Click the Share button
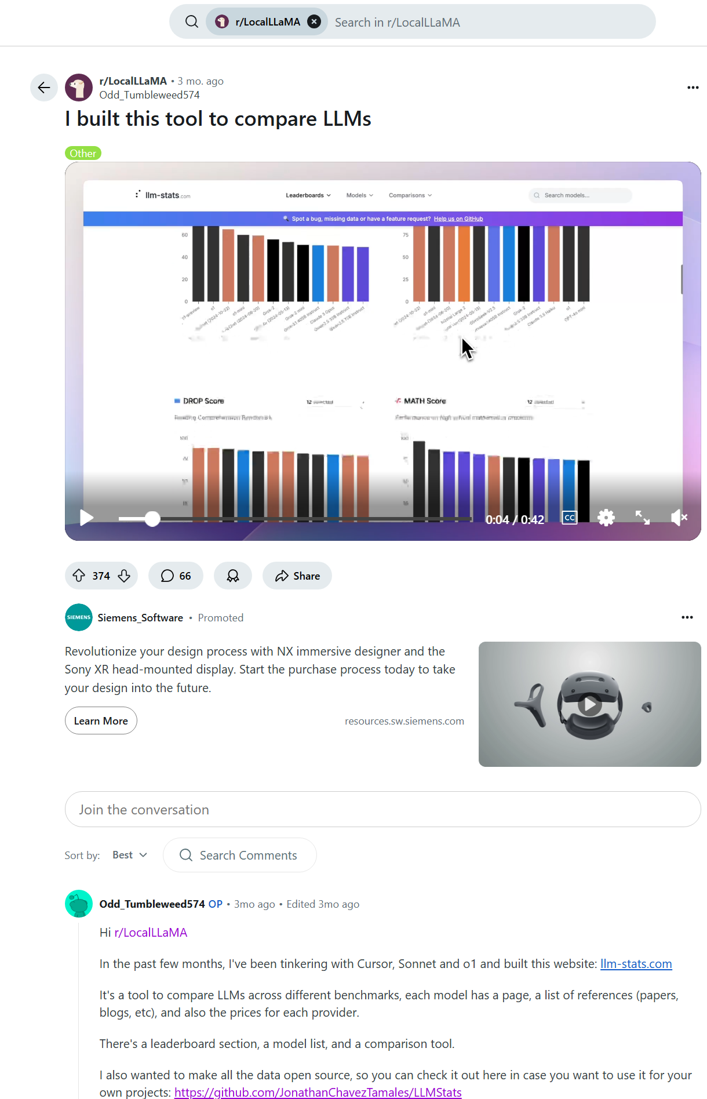This screenshot has height=1099, width=707. tap(297, 576)
